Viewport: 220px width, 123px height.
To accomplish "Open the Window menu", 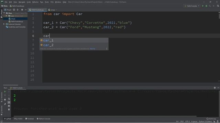I will [x=58, y=2].
